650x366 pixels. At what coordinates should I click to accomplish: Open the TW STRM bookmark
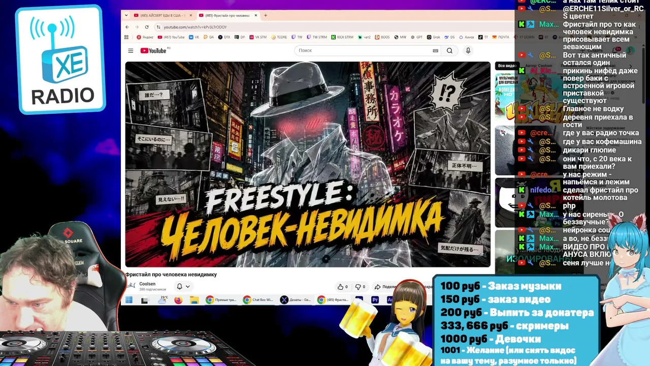coord(316,37)
